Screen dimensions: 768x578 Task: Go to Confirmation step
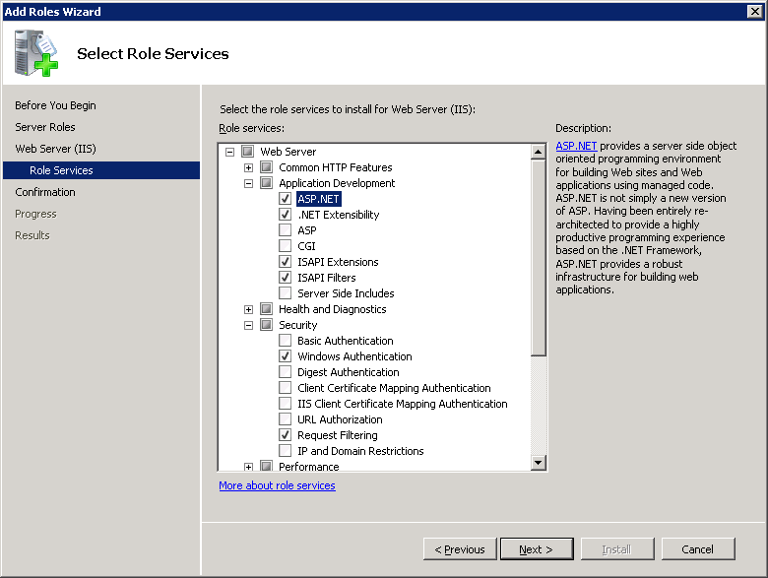click(45, 192)
